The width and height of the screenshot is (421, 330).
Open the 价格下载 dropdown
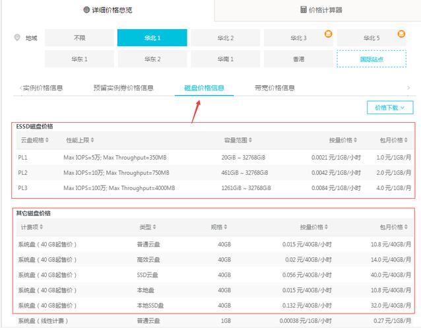tap(390, 108)
